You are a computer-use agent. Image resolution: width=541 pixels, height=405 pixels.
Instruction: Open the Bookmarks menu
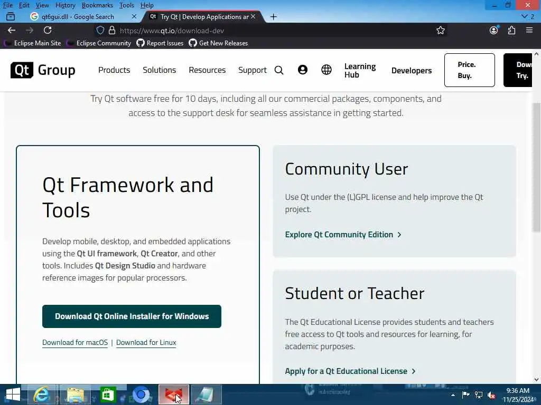[97, 5]
